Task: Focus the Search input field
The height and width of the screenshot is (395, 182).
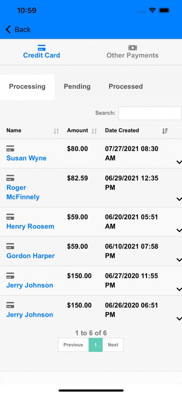Action: 150,113
